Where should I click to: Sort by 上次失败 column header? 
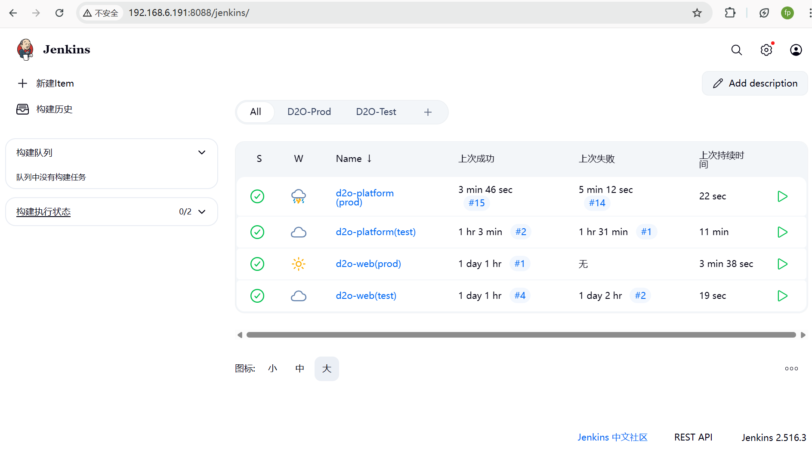pyautogui.click(x=597, y=159)
